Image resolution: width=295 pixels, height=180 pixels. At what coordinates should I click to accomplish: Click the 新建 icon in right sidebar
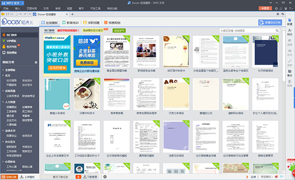(x=290, y=22)
